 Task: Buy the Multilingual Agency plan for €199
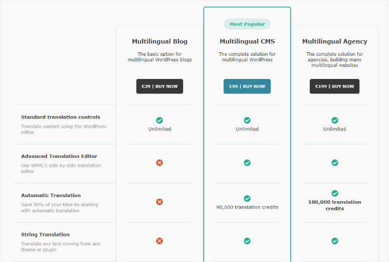click(334, 86)
